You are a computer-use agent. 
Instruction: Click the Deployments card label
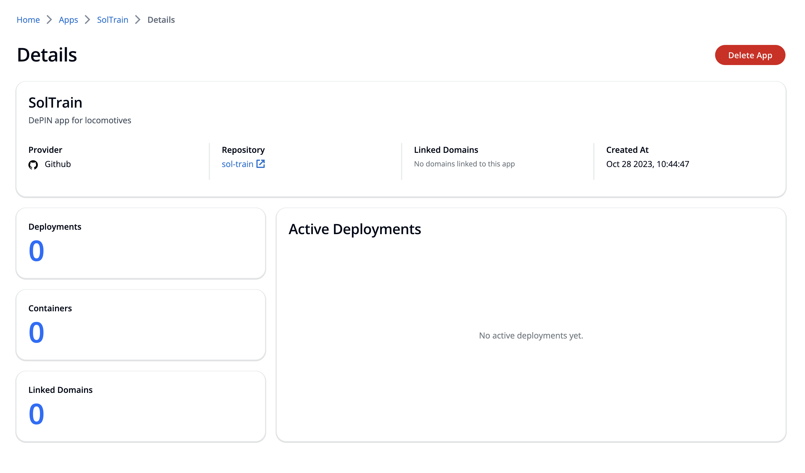tap(55, 227)
